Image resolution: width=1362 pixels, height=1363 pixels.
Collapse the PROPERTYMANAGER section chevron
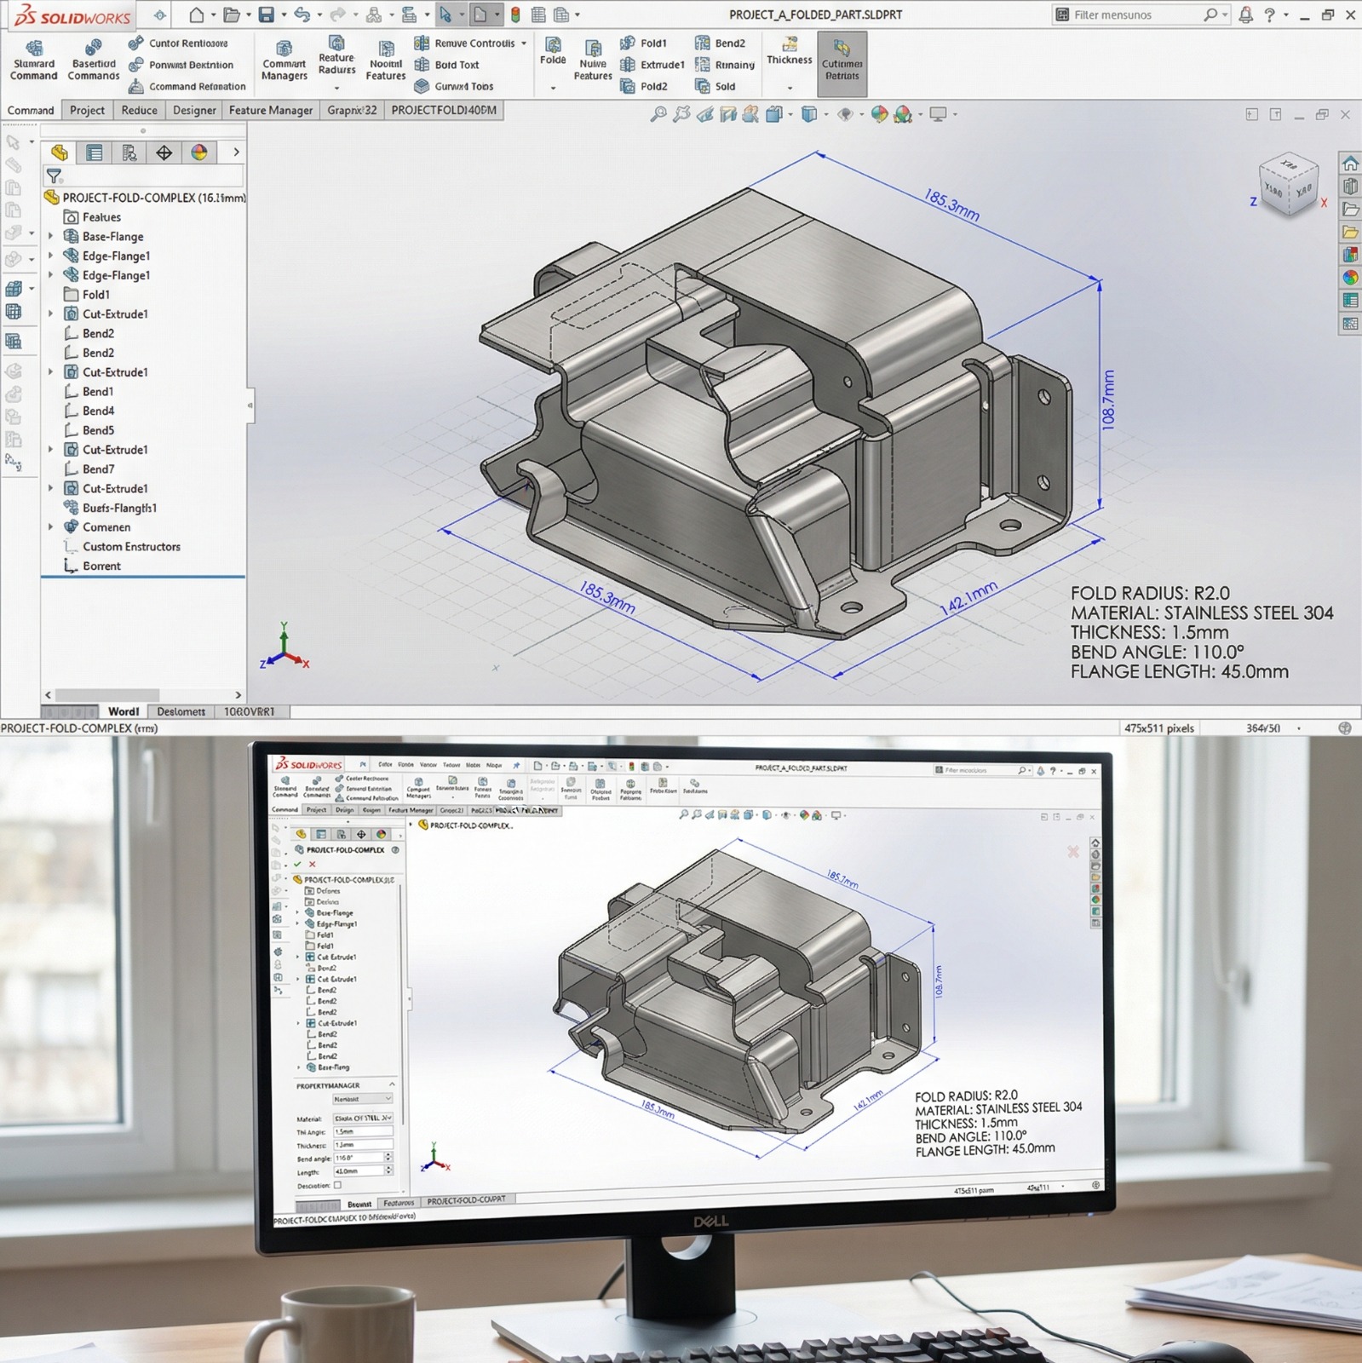392,1084
